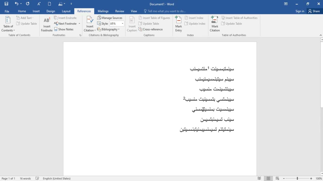
Task: Switch to the Insert tab
Action: tap(36, 11)
